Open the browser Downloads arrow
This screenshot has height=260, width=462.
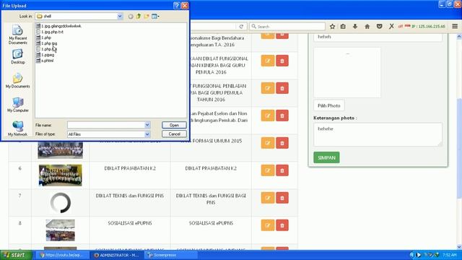(x=355, y=27)
